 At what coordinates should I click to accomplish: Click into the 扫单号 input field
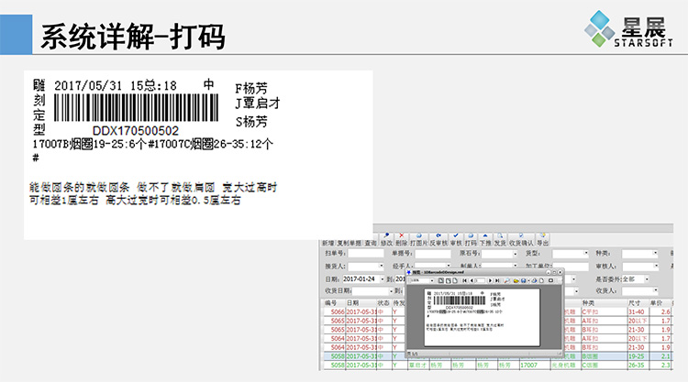coord(367,253)
